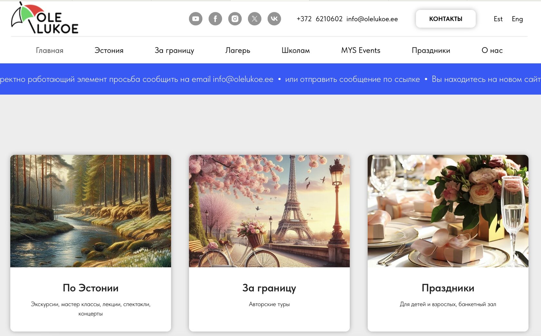Open the X (Twitter) social icon
This screenshot has height=336, width=541.
point(254,19)
